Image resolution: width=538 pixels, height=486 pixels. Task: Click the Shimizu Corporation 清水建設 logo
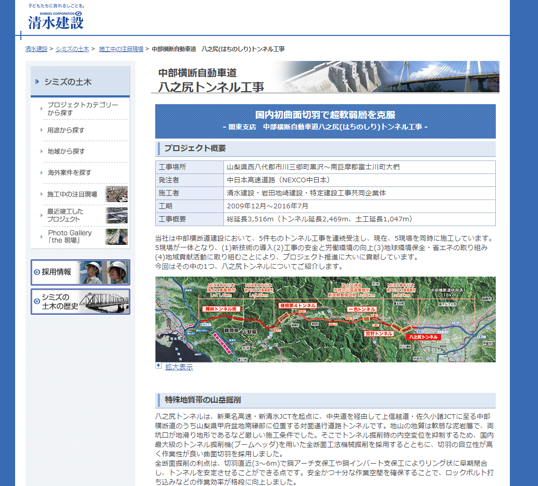pos(56,20)
